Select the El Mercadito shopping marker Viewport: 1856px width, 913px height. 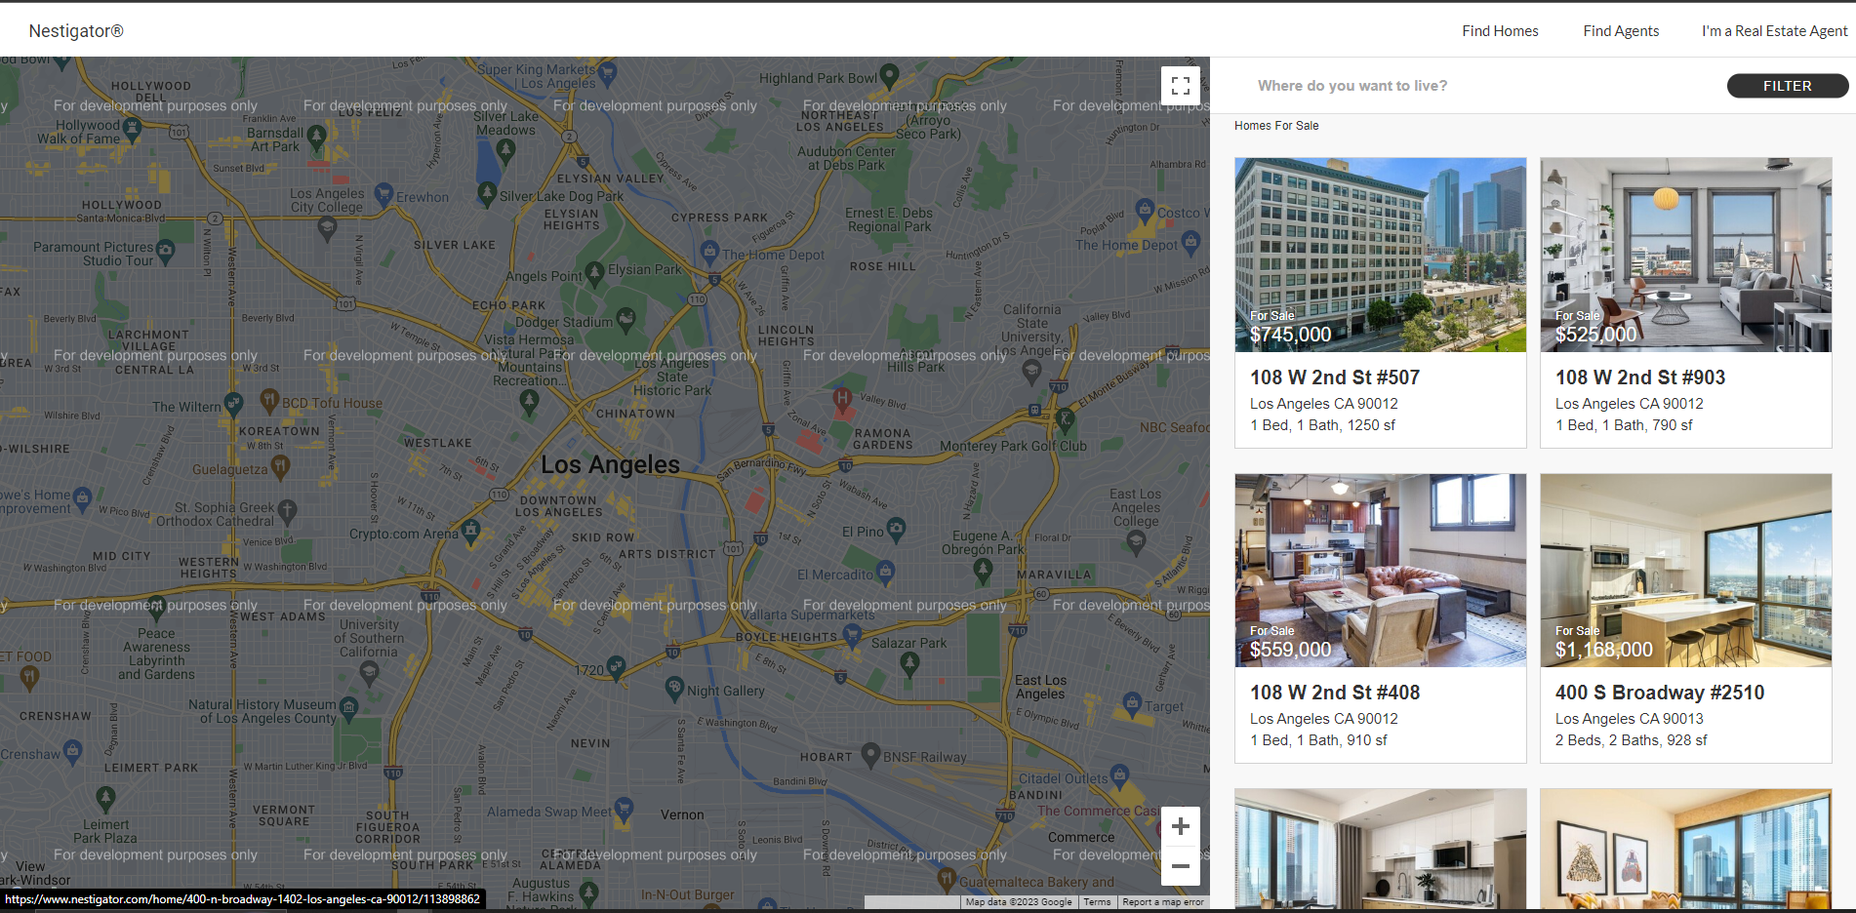point(885,571)
